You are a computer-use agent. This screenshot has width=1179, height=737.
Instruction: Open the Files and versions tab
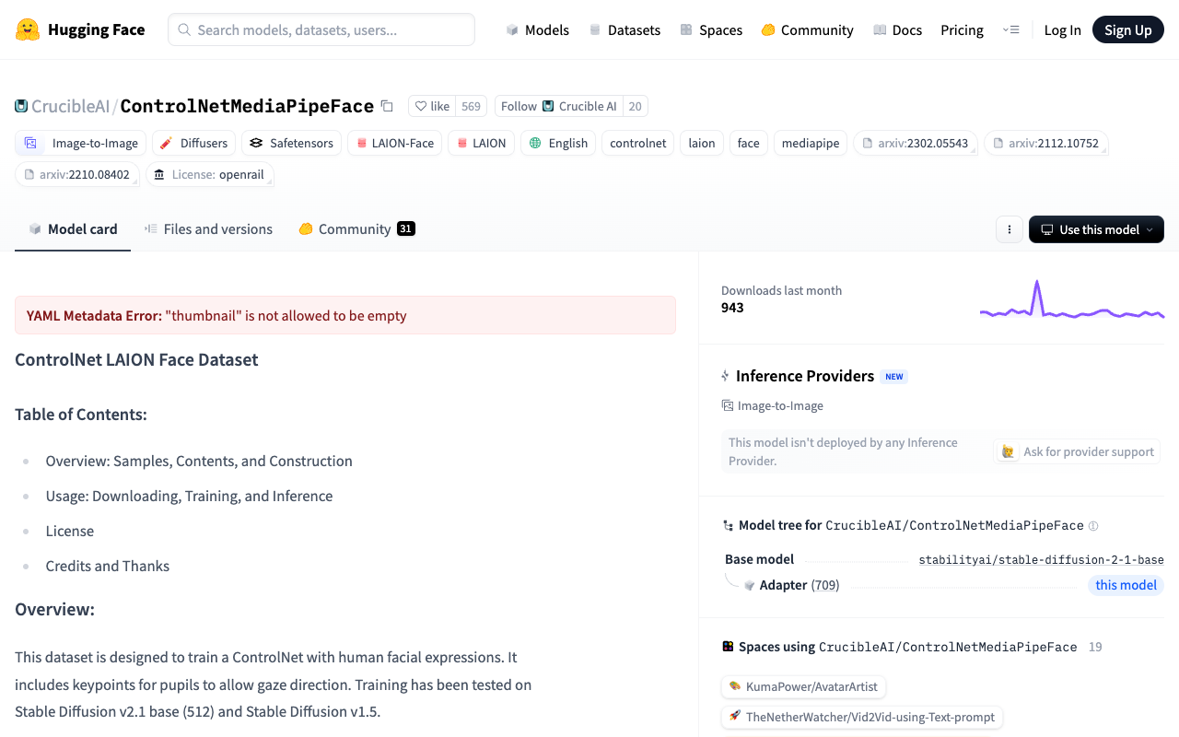[x=208, y=229]
